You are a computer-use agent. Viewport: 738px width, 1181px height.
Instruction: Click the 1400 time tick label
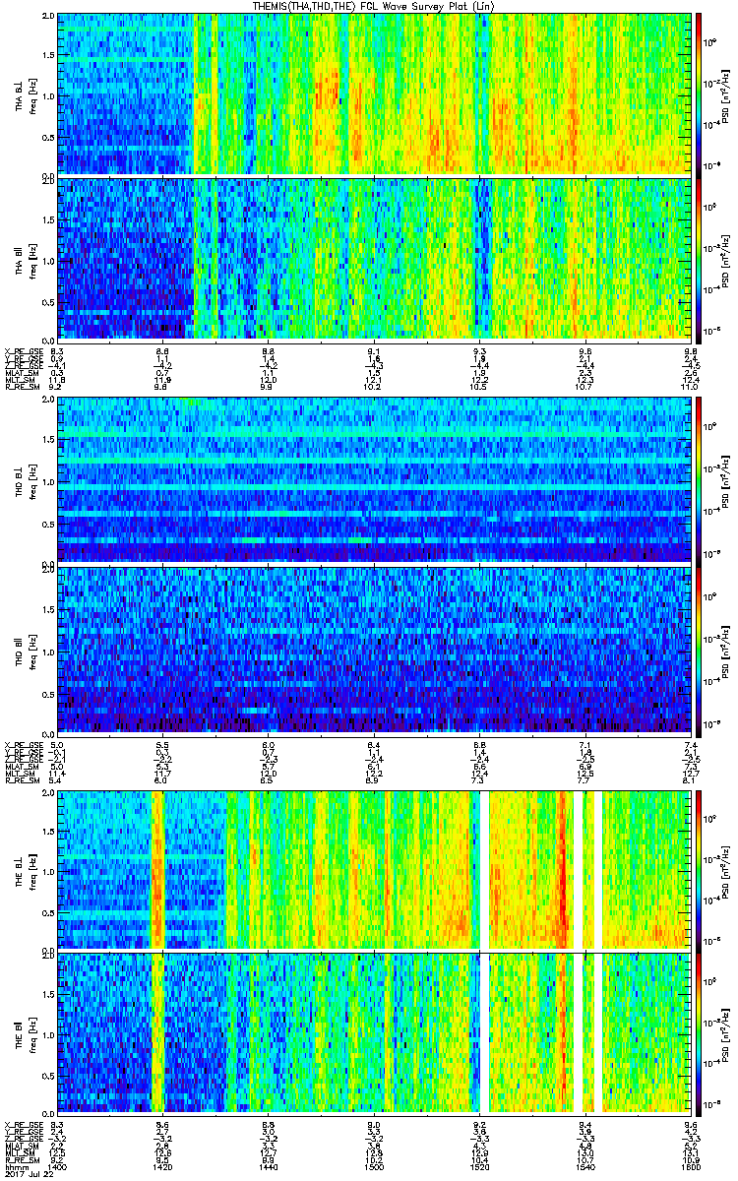pyautogui.click(x=57, y=1165)
